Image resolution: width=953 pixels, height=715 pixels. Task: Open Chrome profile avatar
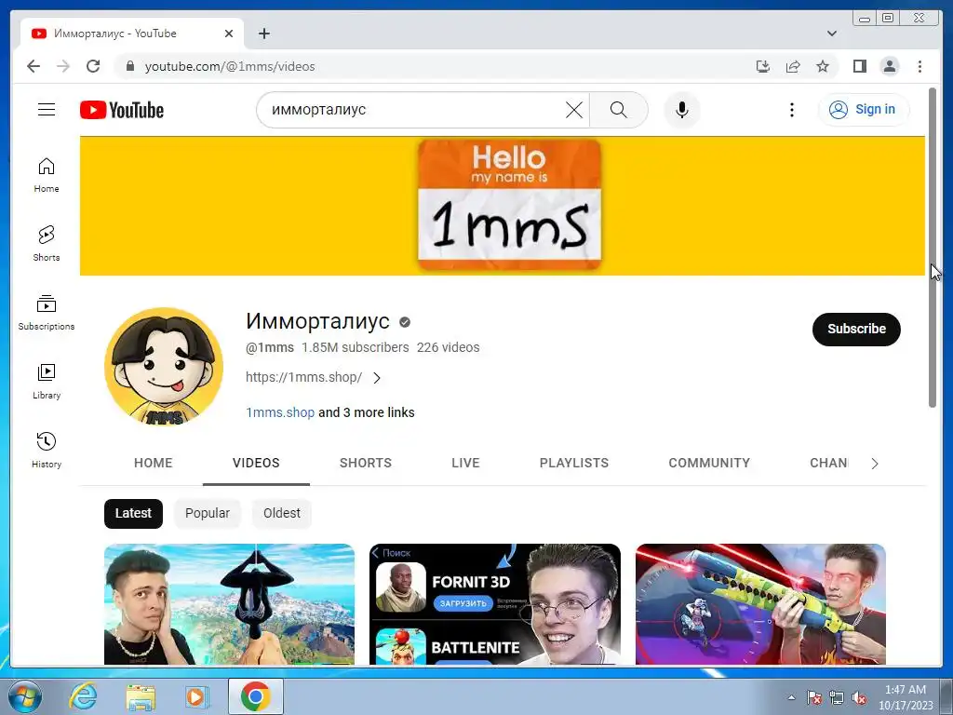click(x=889, y=66)
